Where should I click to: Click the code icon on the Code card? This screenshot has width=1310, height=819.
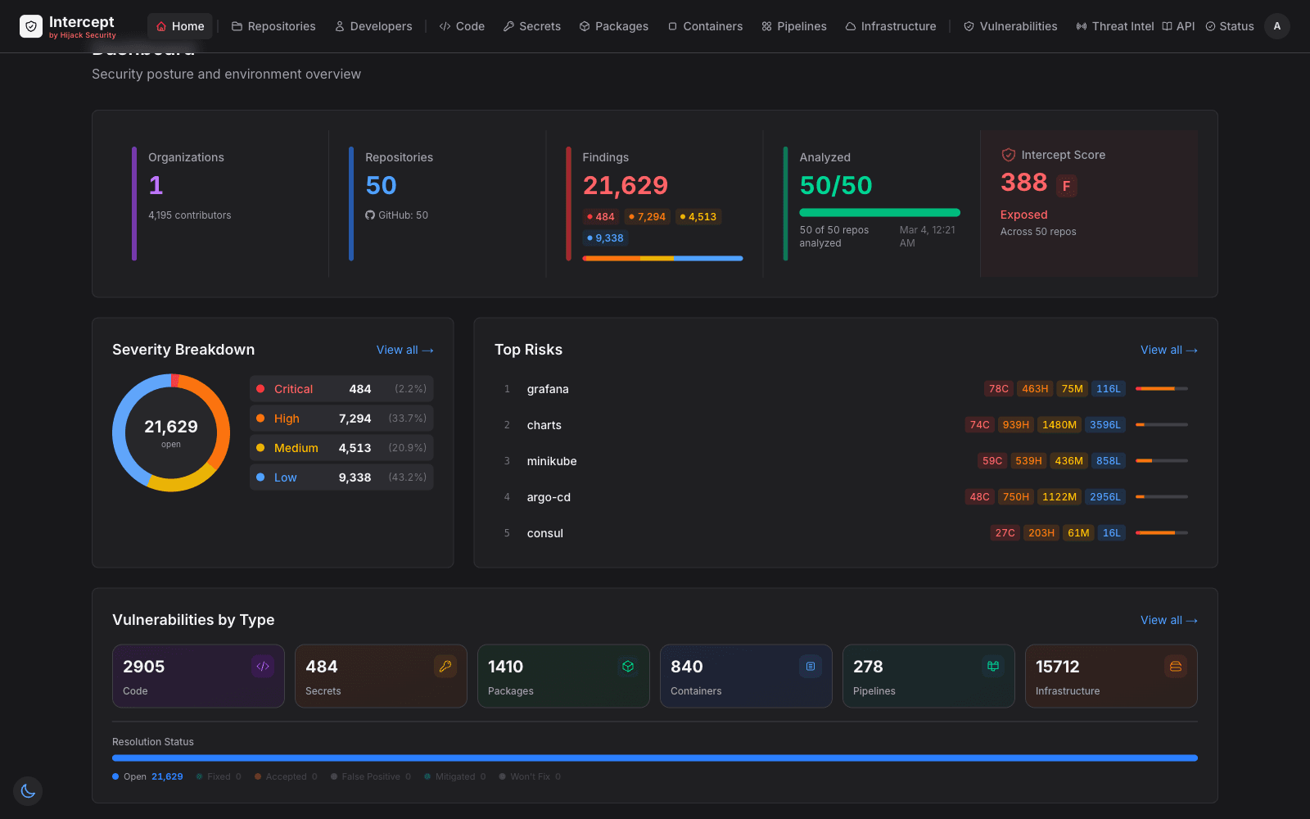point(263,666)
